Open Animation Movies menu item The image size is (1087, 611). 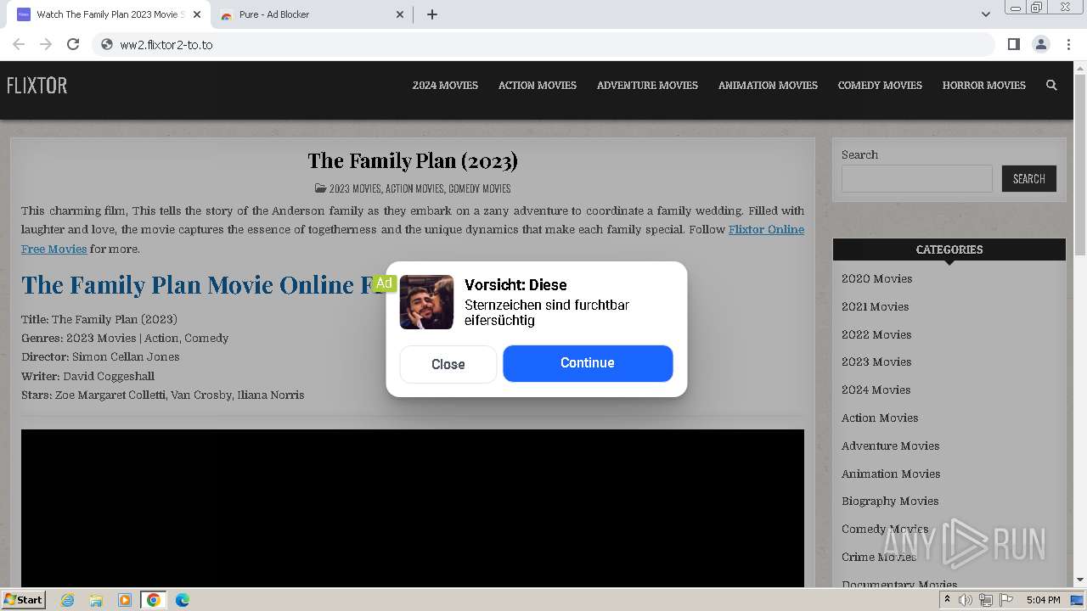pos(768,85)
